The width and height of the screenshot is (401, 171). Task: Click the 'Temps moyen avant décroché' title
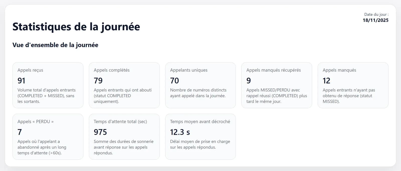click(200, 121)
